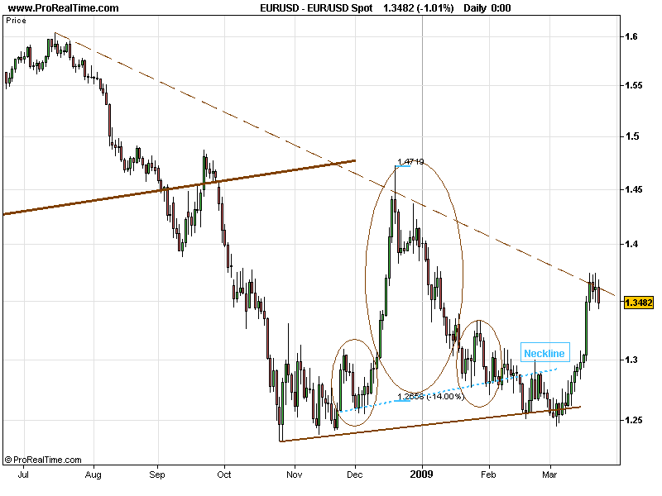Click the www.ProRealTime.com header text
The image size is (662, 496).
63,7
